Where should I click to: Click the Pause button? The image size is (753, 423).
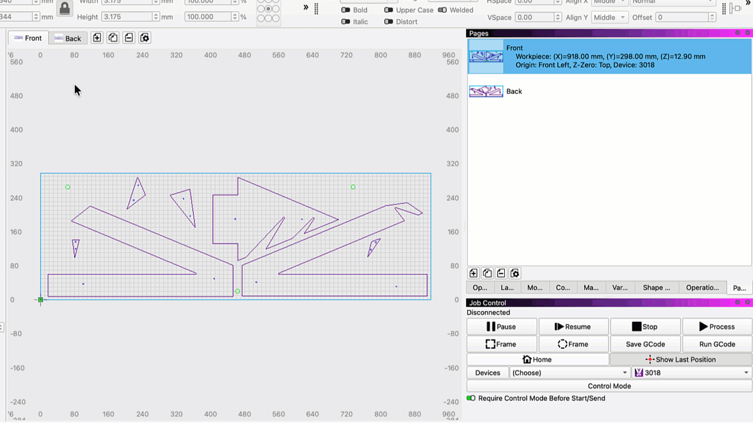502,327
